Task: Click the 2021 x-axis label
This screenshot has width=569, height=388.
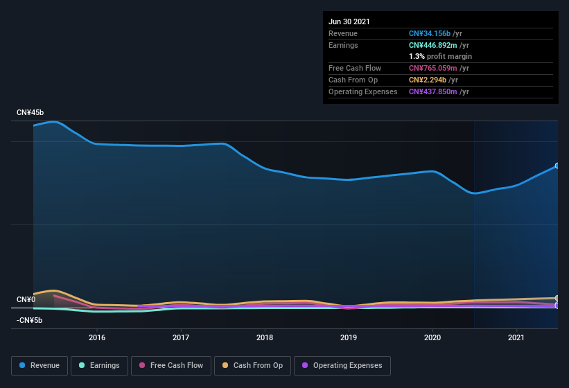Action: pyautogui.click(x=516, y=337)
